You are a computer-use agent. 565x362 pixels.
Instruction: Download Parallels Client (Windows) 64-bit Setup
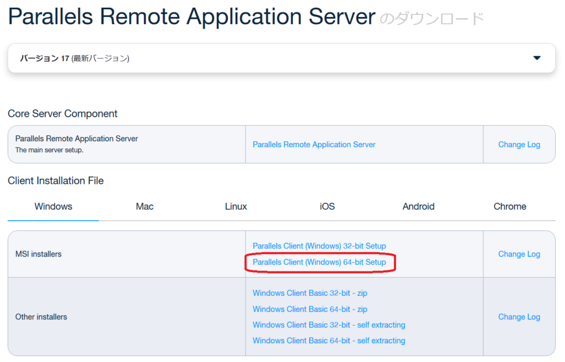click(319, 262)
